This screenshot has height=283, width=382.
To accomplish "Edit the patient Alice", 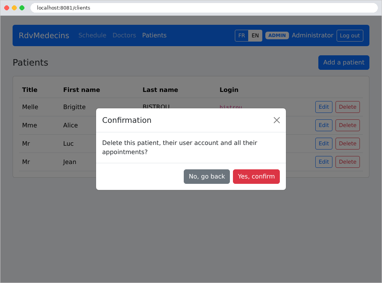I will pyautogui.click(x=324, y=125).
